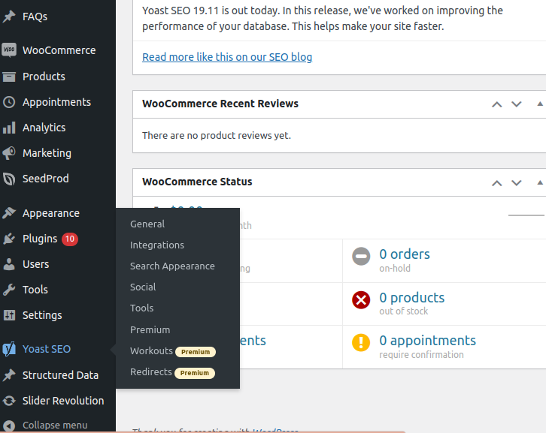Click the Products box icon
The width and height of the screenshot is (546, 433).
[x=9, y=77]
